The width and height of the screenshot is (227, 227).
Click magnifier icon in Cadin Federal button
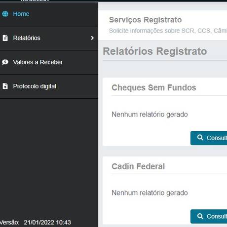pos(200,216)
